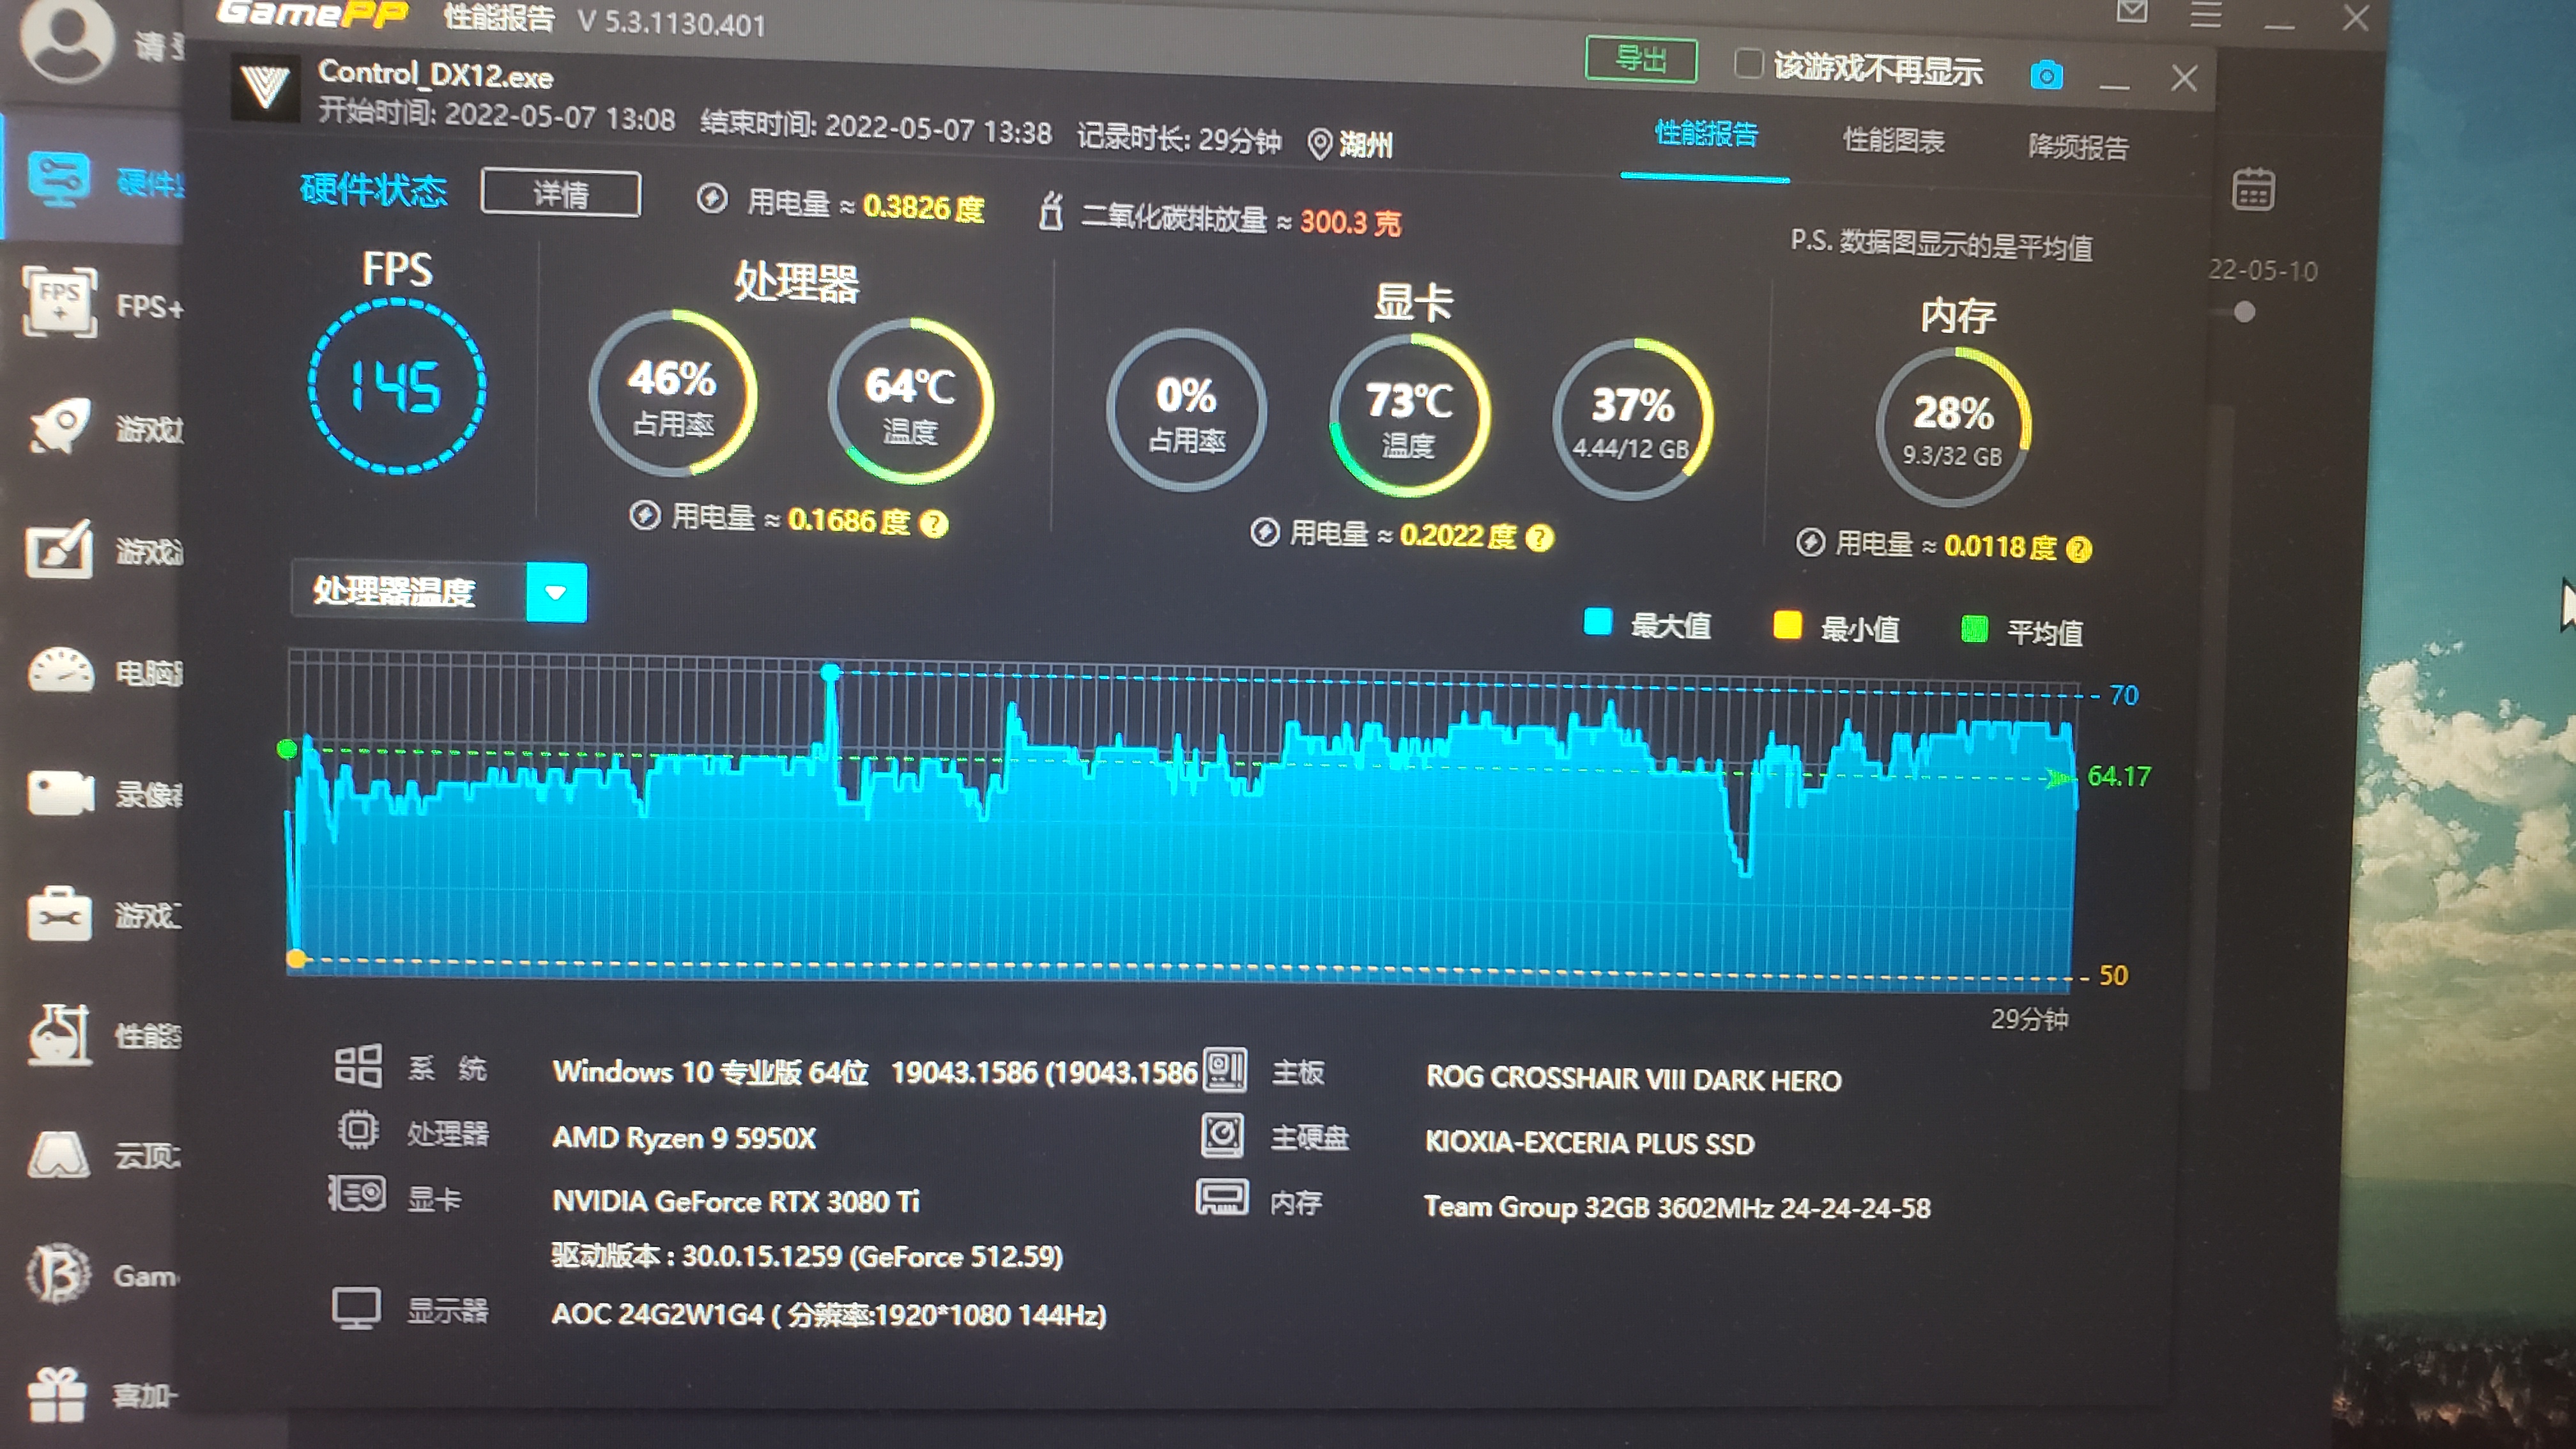This screenshot has height=1449, width=2576.
Task: Click the user avatar profile icon
Action: click(67, 40)
